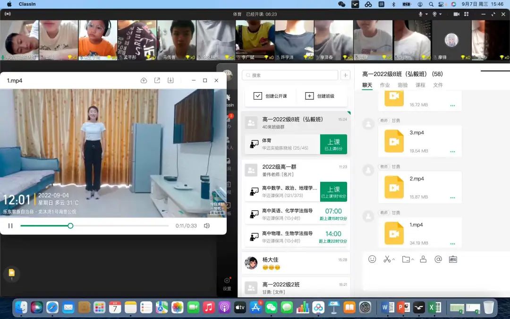The height and width of the screenshot is (319, 510).
Task: Open microphone device dropdown arrow
Action: point(426,14)
